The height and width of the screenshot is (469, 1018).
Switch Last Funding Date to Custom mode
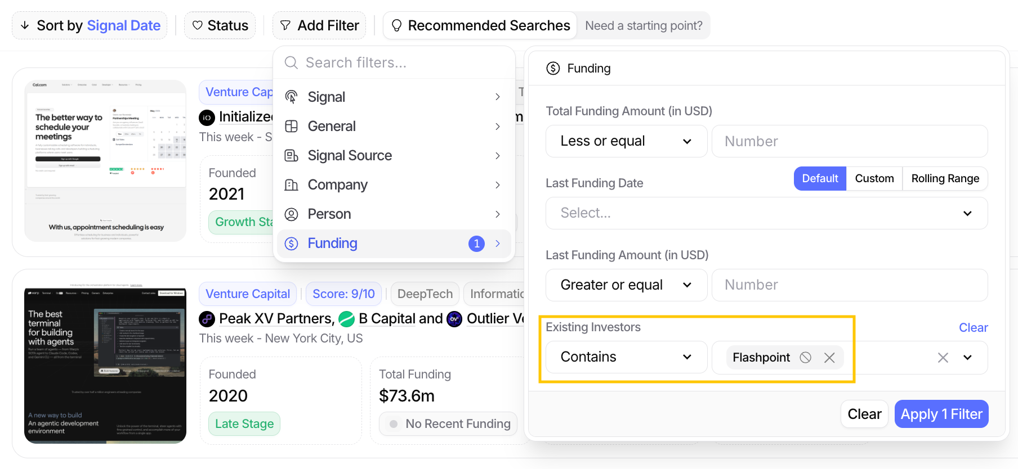tap(874, 178)
